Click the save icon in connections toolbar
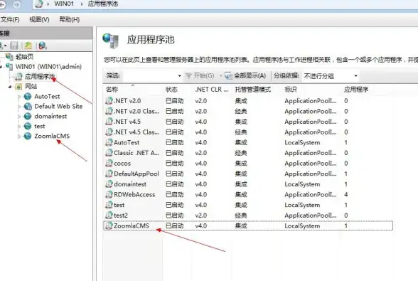This screenshot has width=418, height=281. 14,46
